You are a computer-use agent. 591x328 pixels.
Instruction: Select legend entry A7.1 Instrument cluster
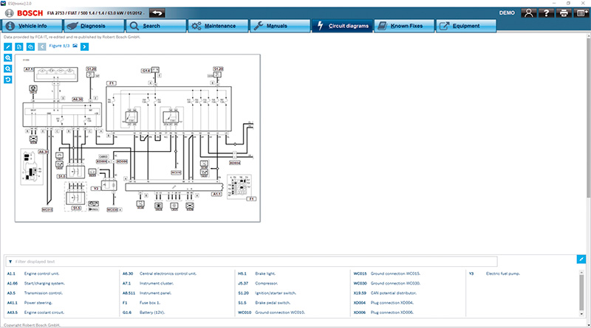point(148,283)
